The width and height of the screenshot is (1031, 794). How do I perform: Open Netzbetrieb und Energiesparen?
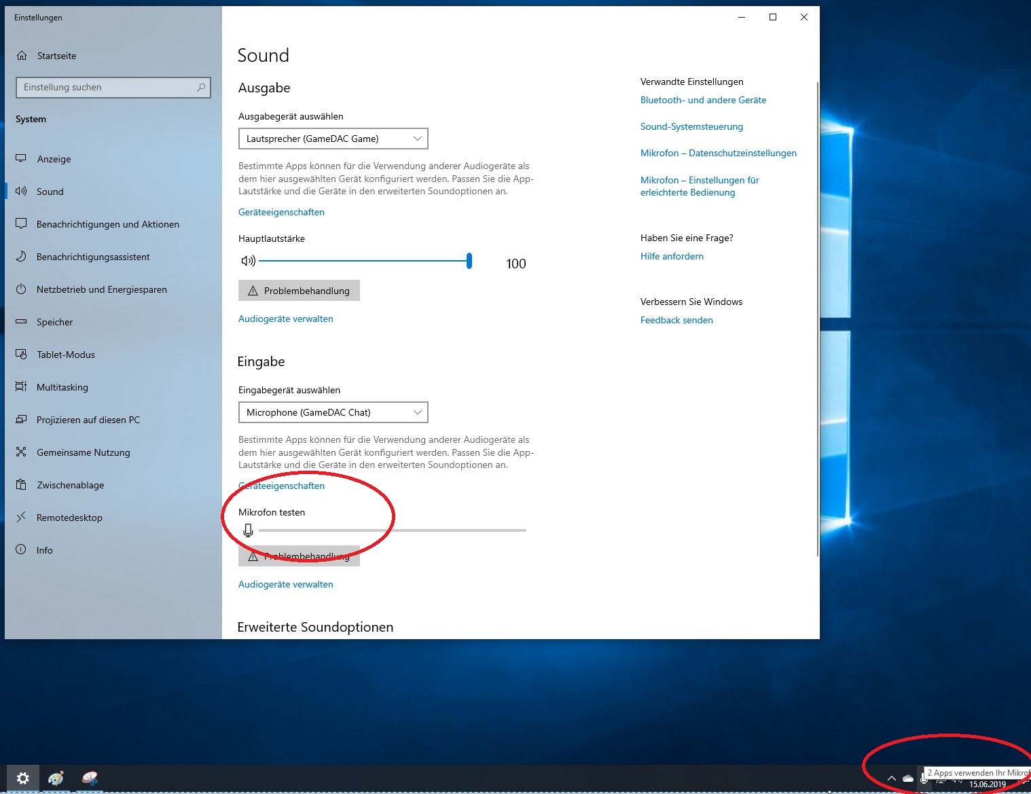113,289
